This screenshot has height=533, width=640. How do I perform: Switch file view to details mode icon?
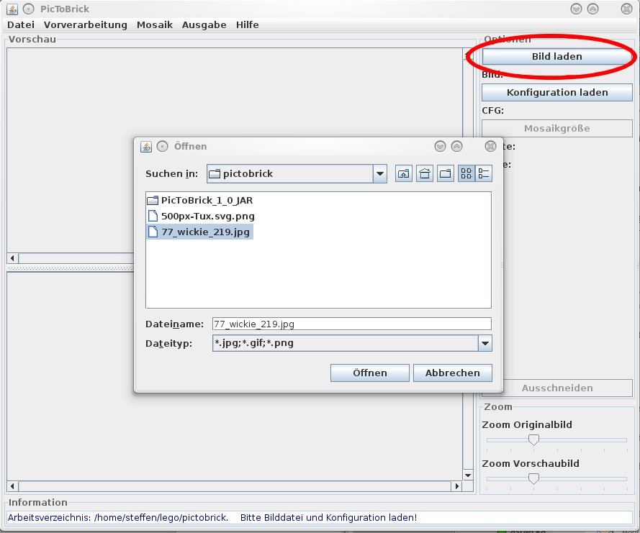(484, 174)
